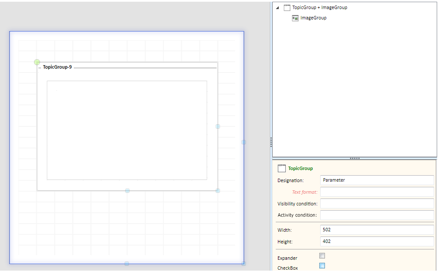Focus the Text format input field
Image resolution: width=438 pixels, height=271 pixels.
click(x=377, y=192)
